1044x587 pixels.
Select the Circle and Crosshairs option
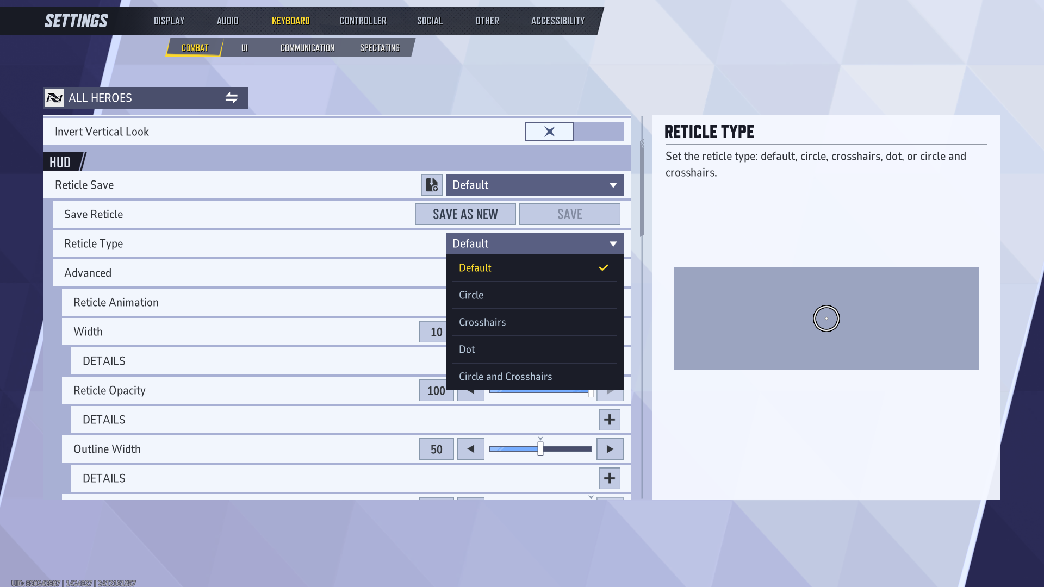(x=505, y=376)
